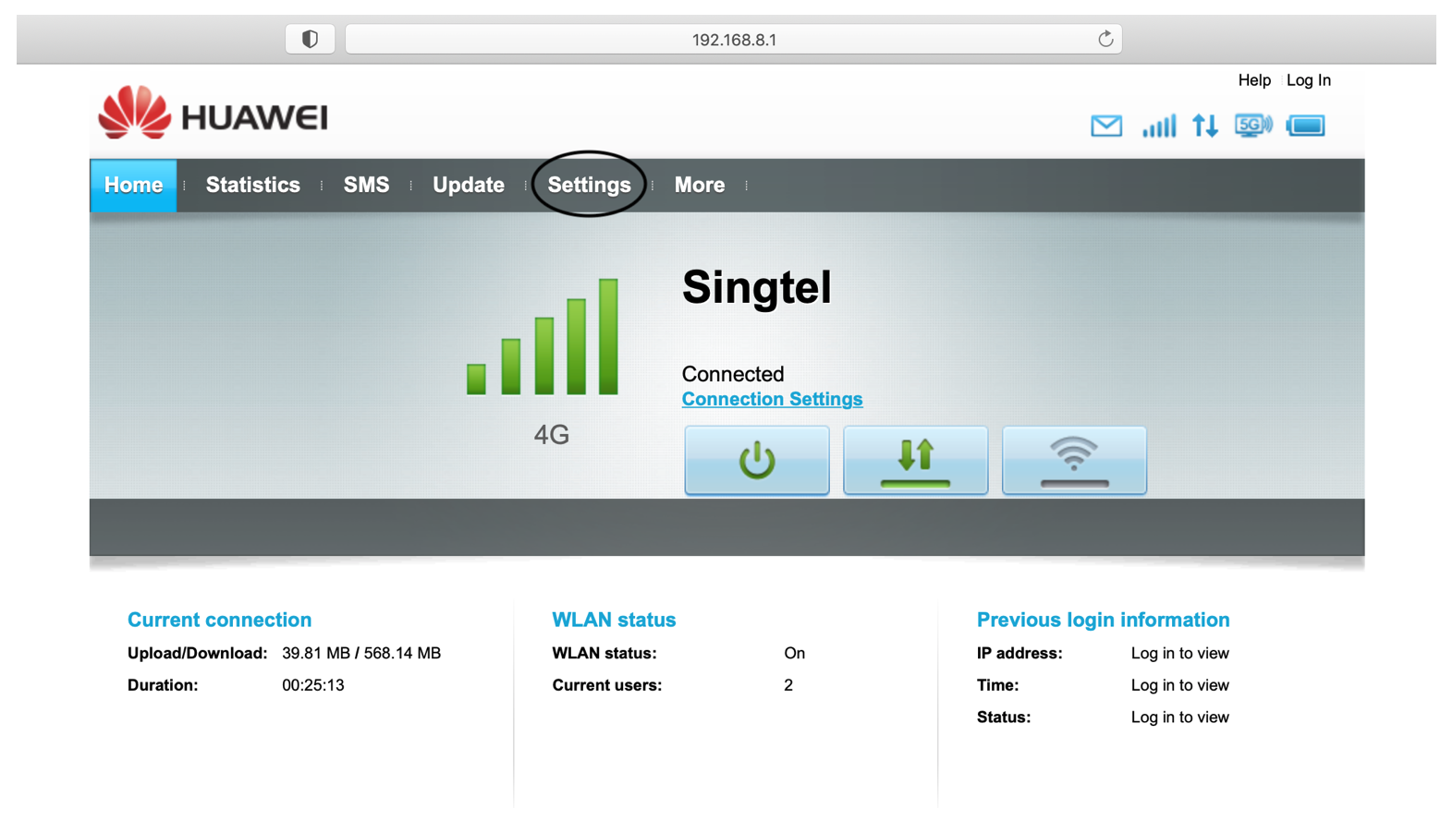Viewport: 1453px width, 820px height.
Task: Click the signal strength status icon
Action: [1159, 126]
